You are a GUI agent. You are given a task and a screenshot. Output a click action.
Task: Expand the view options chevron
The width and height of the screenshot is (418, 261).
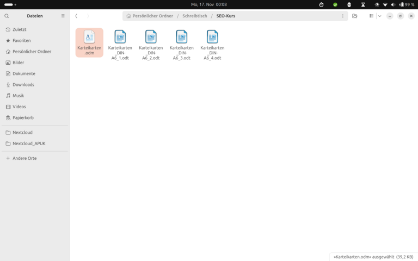point(379,16)
